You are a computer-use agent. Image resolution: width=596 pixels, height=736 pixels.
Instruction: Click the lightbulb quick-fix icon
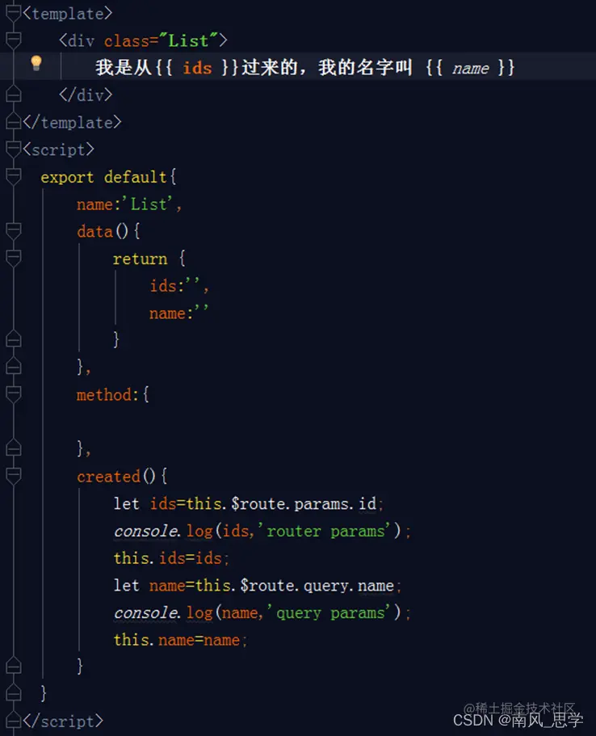(x=36, y=63)
